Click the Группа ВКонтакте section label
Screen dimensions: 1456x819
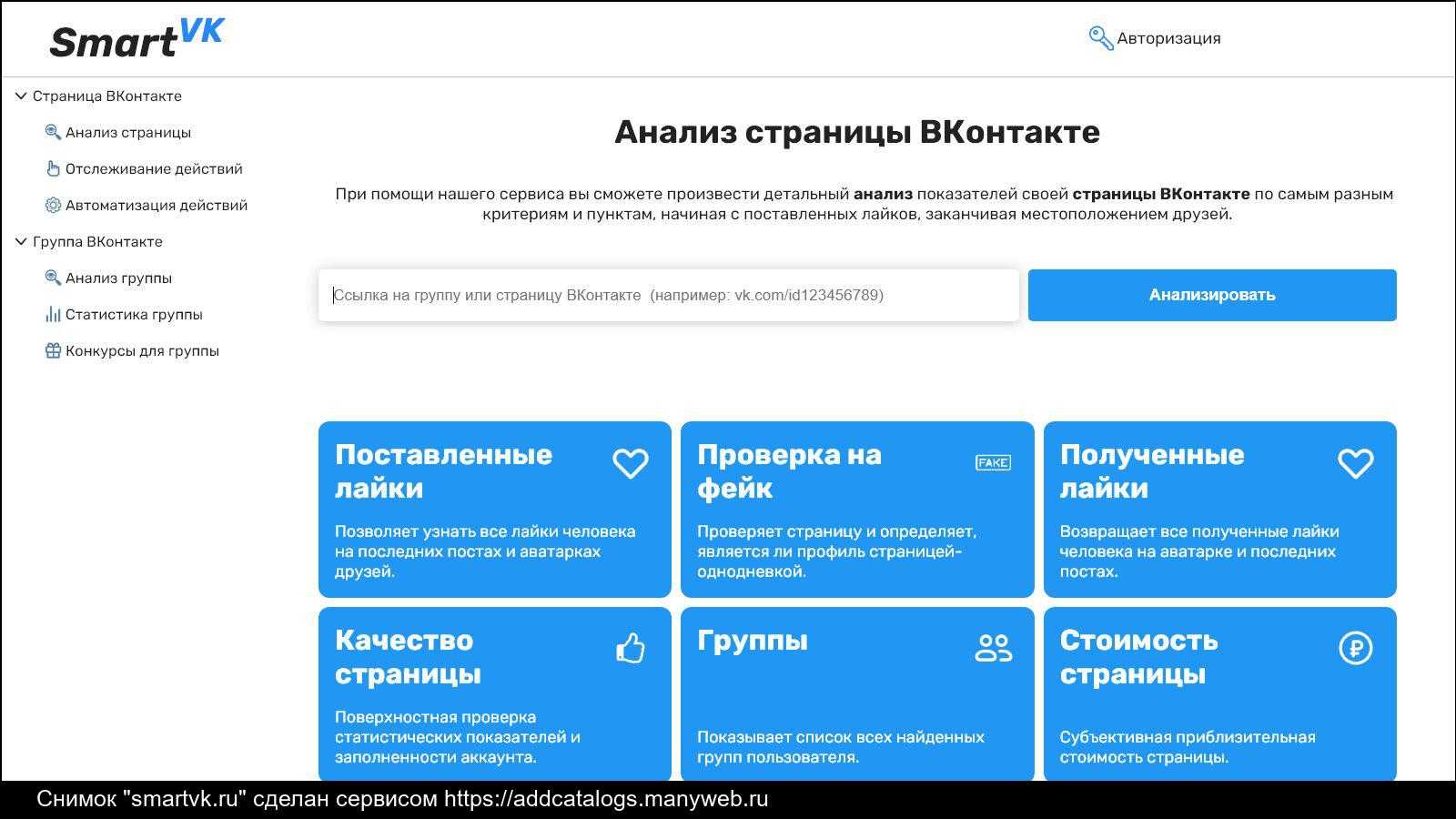(x=97, y=241)
